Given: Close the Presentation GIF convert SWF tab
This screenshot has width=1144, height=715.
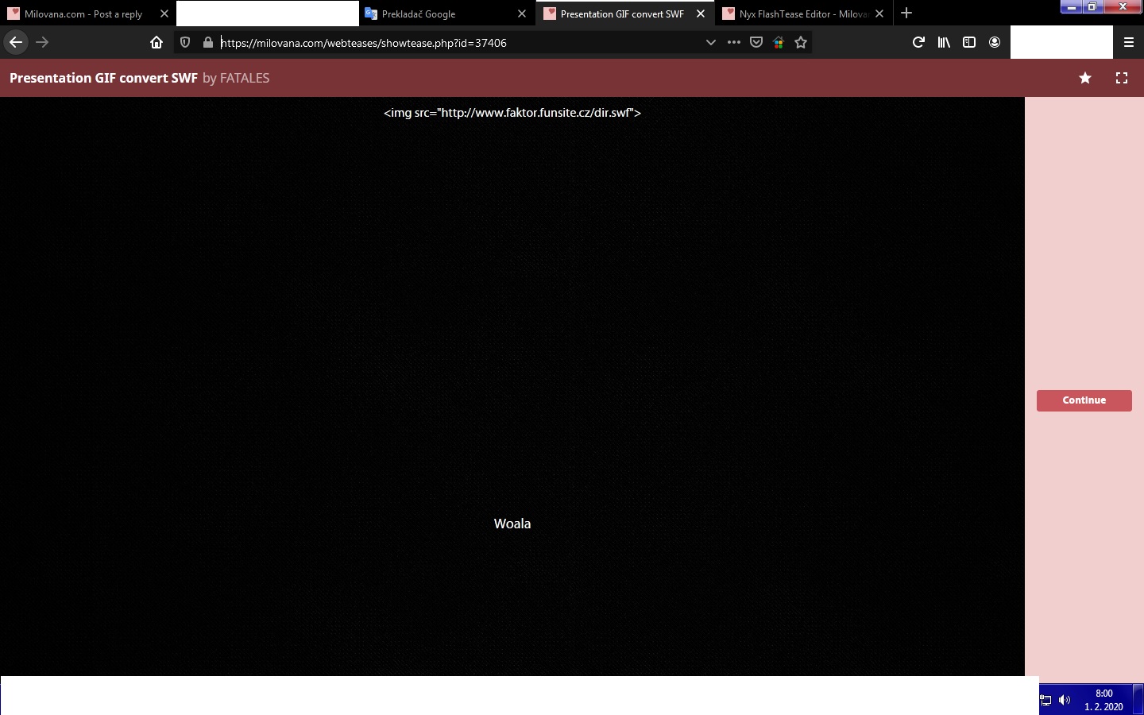Looking at the screenshot, I should [701, 14].
